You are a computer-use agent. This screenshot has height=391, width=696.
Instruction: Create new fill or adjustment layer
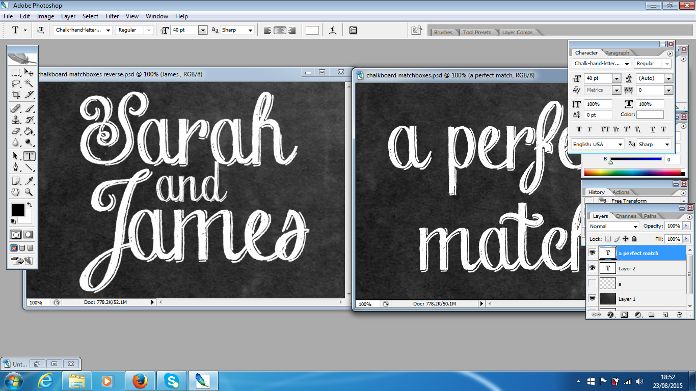(638, 315)
